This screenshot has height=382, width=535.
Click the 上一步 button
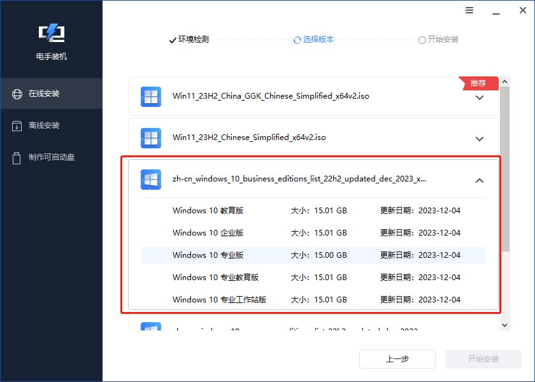(397, 359)
